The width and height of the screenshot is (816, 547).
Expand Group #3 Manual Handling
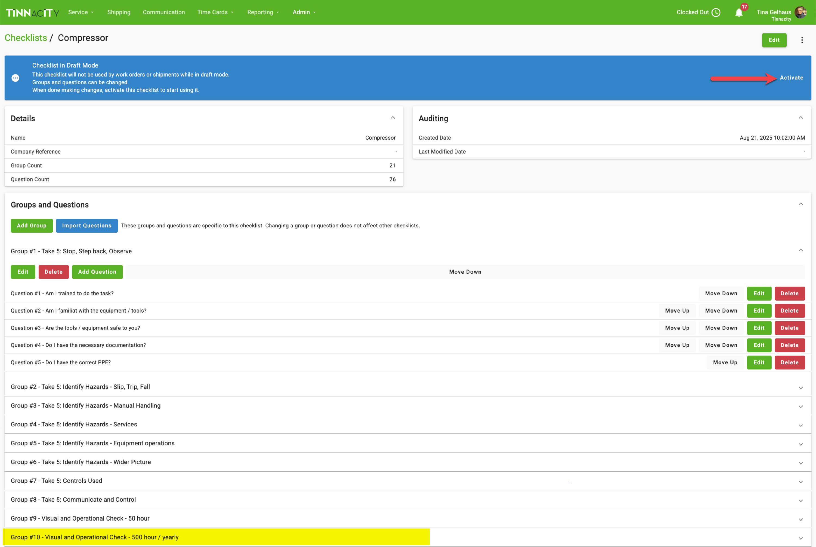pyautogui.click(x=801, y=407)
